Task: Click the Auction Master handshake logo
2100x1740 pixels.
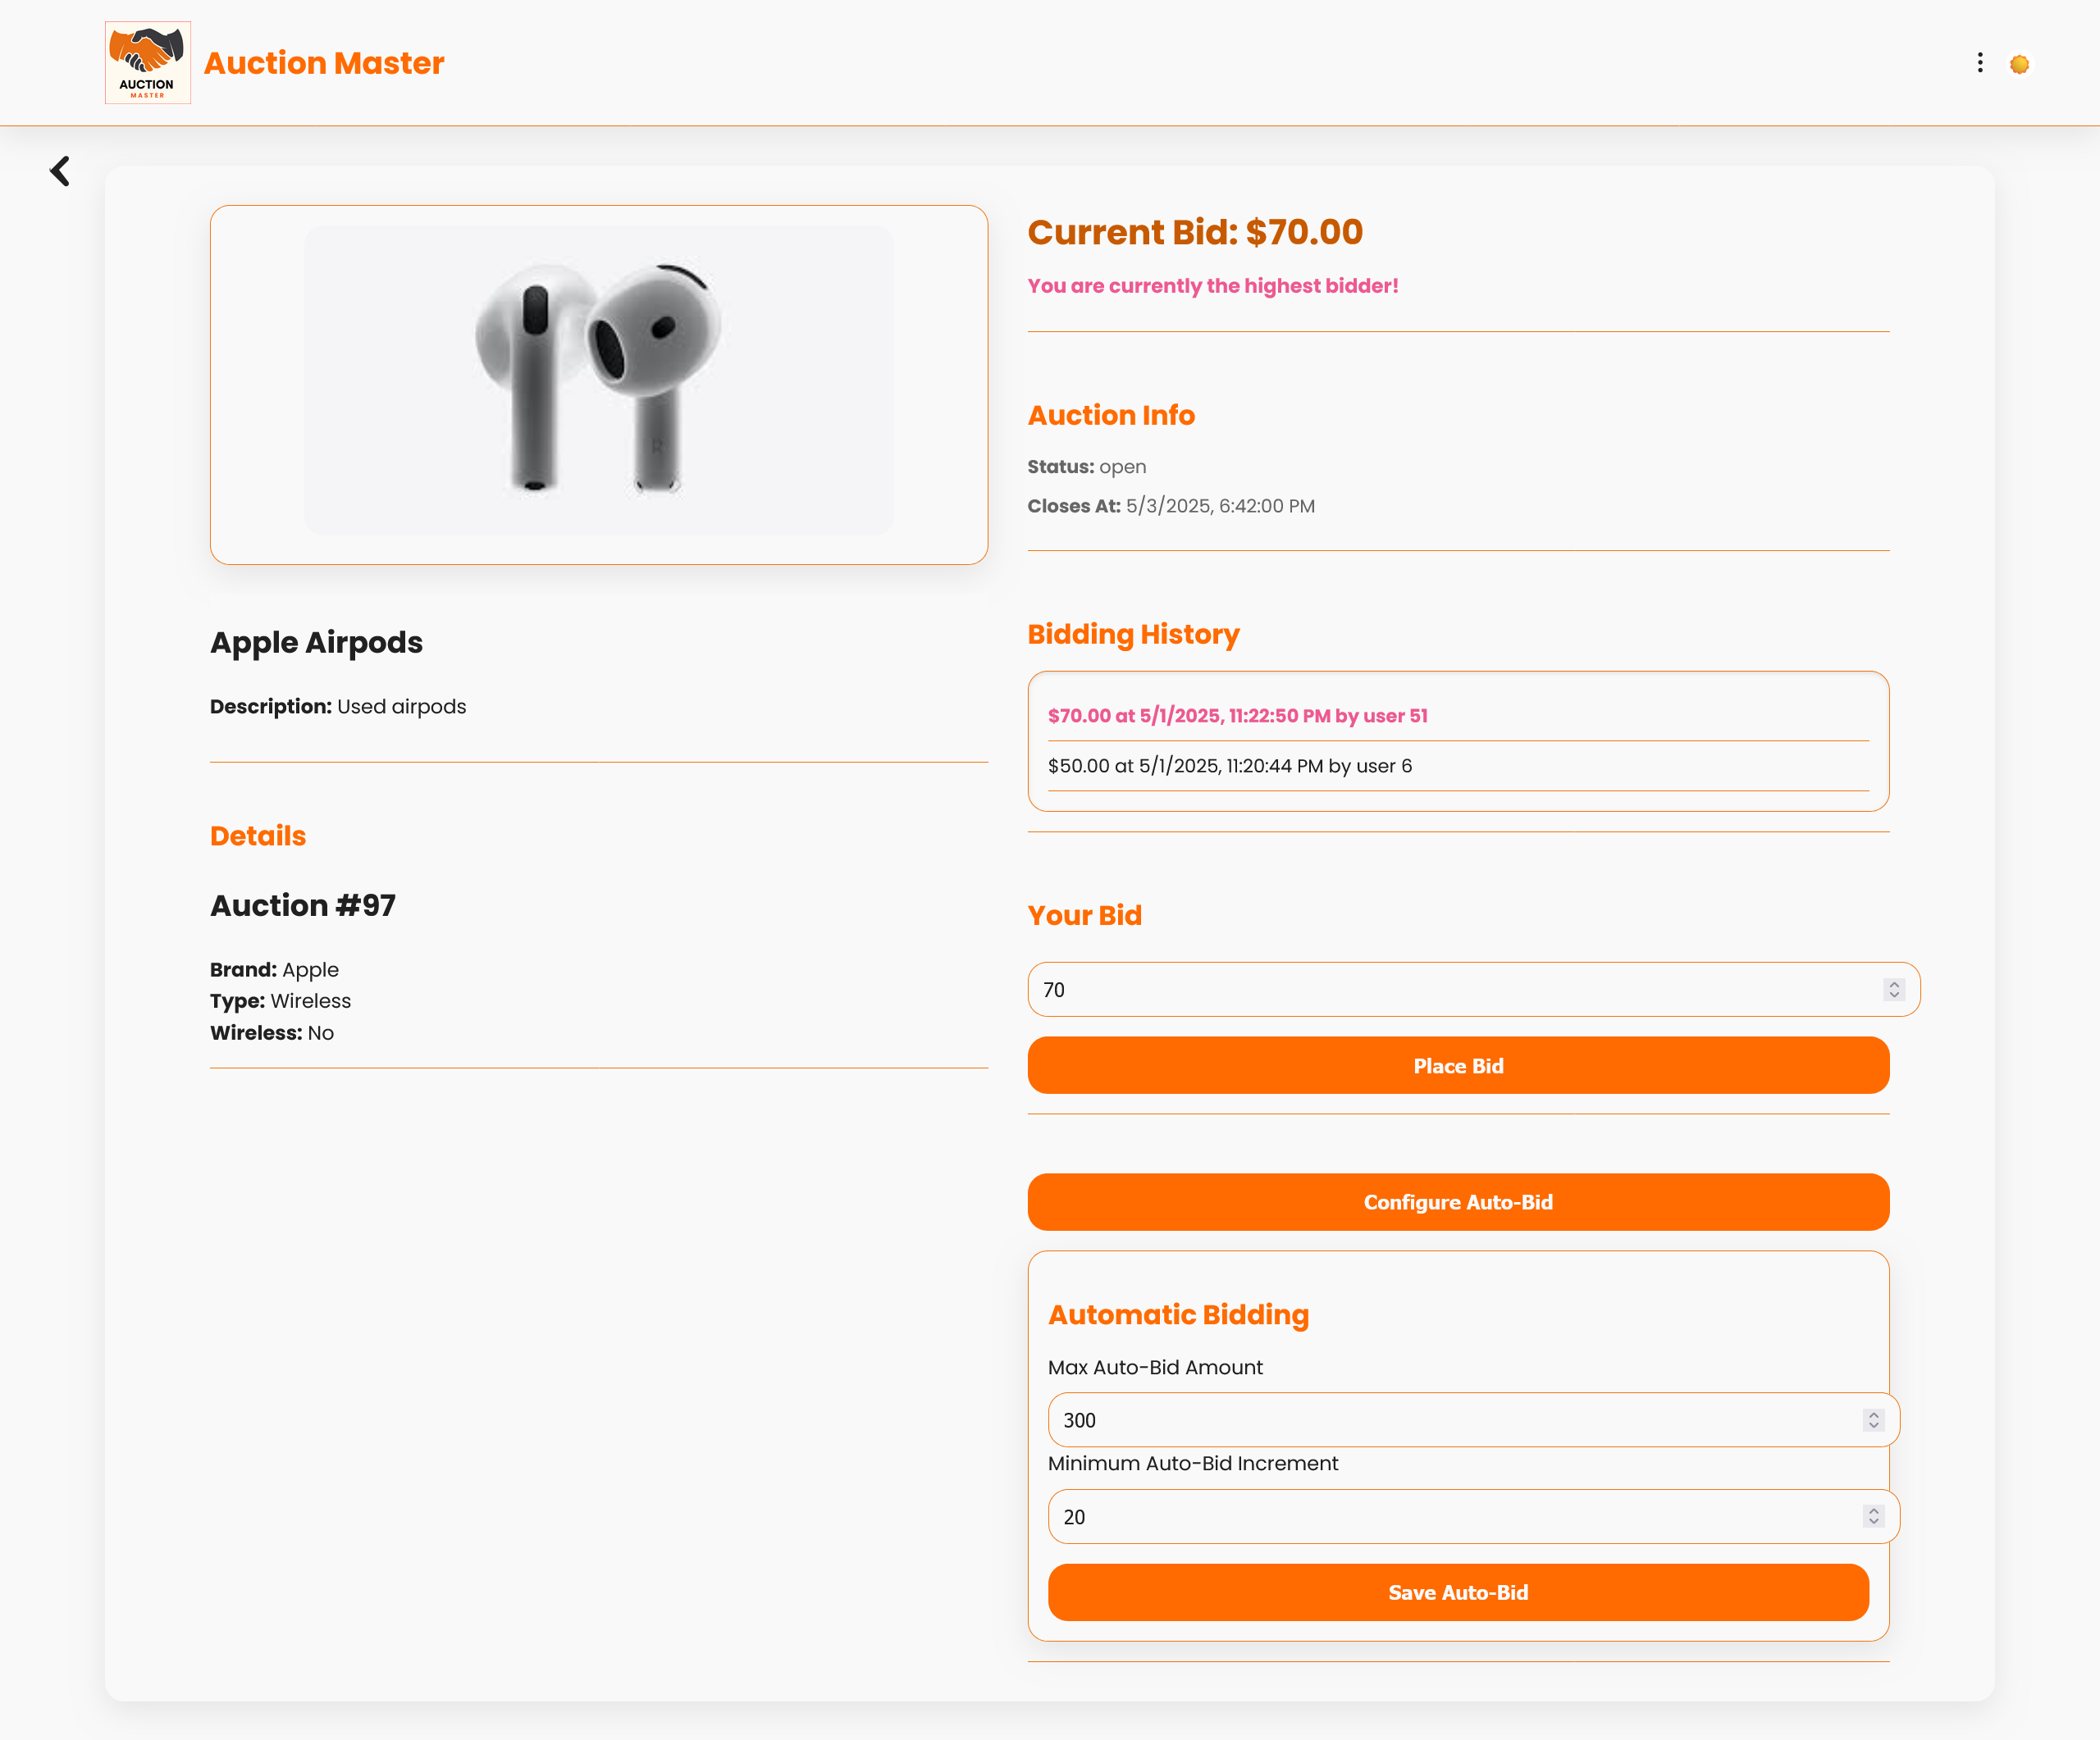Action: click(x=148, y=63)
